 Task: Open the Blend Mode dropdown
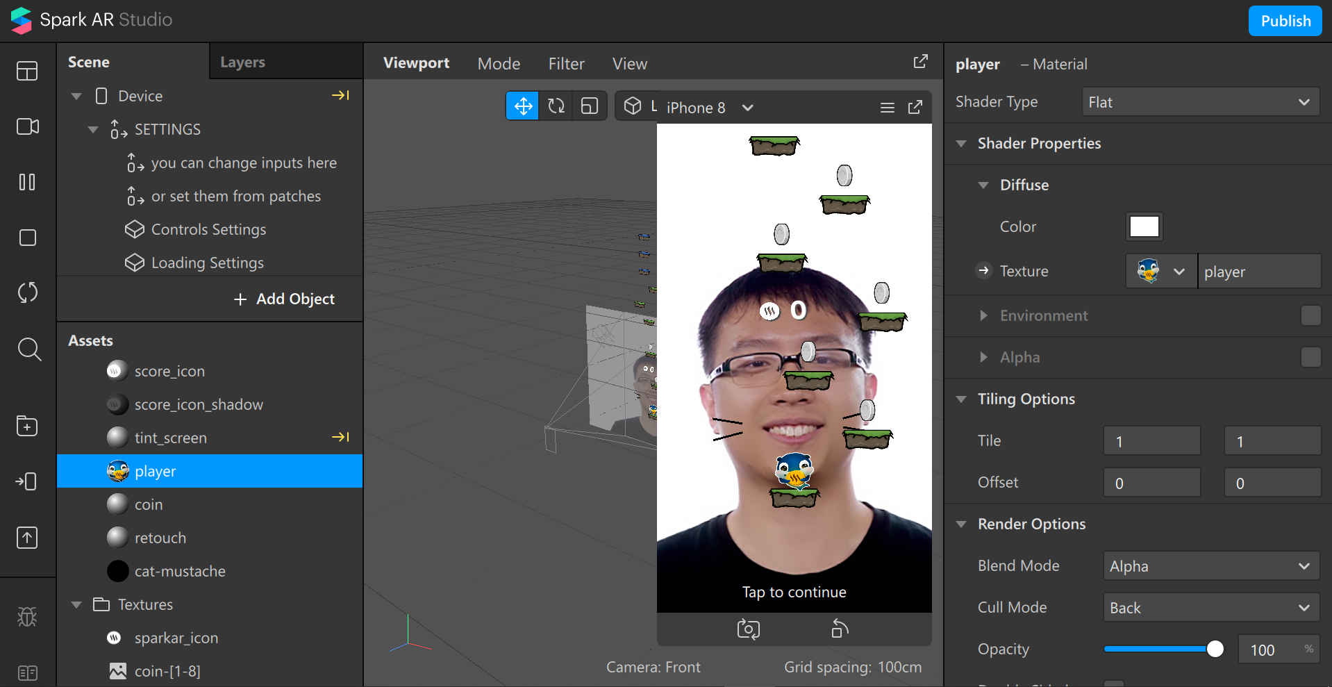[1211, 566]
